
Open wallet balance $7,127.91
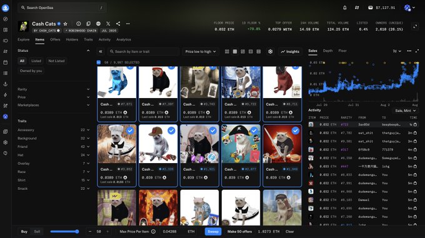[x=382, y=7]
